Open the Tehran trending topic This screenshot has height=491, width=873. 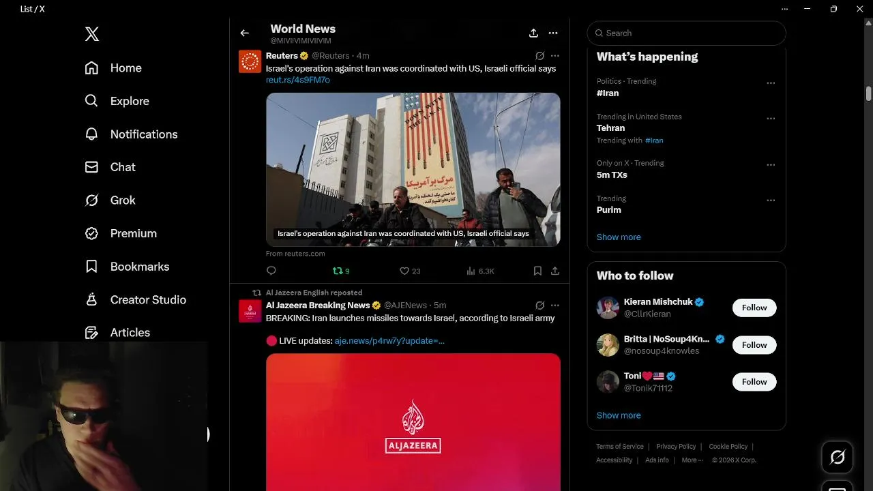(610, 128)
